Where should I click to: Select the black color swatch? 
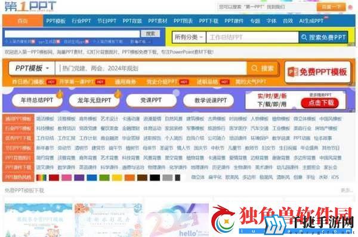155,177
